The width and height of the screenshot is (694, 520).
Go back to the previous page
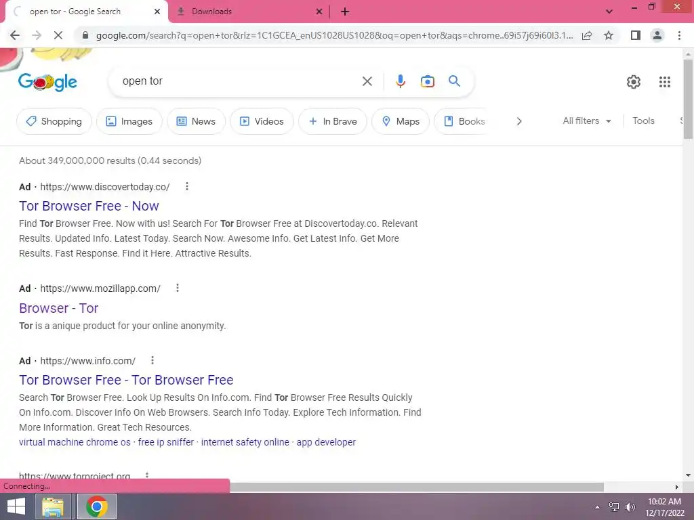[x=15, y=35]
